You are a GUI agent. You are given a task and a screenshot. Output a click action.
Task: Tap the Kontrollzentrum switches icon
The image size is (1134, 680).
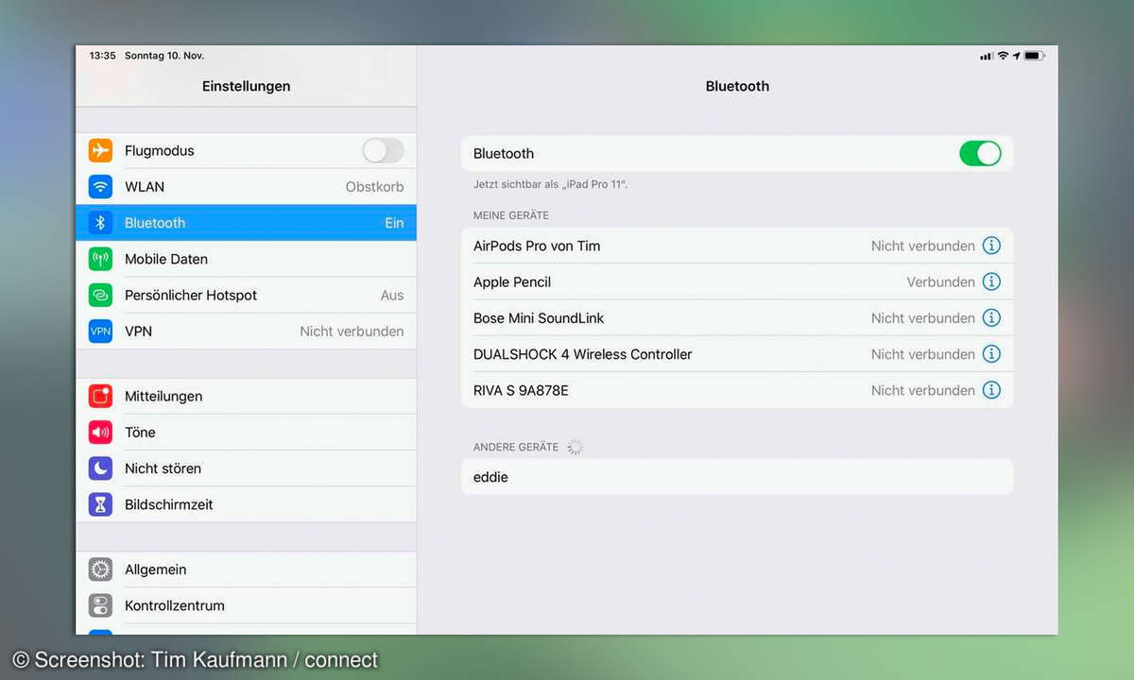pos(100,605)
